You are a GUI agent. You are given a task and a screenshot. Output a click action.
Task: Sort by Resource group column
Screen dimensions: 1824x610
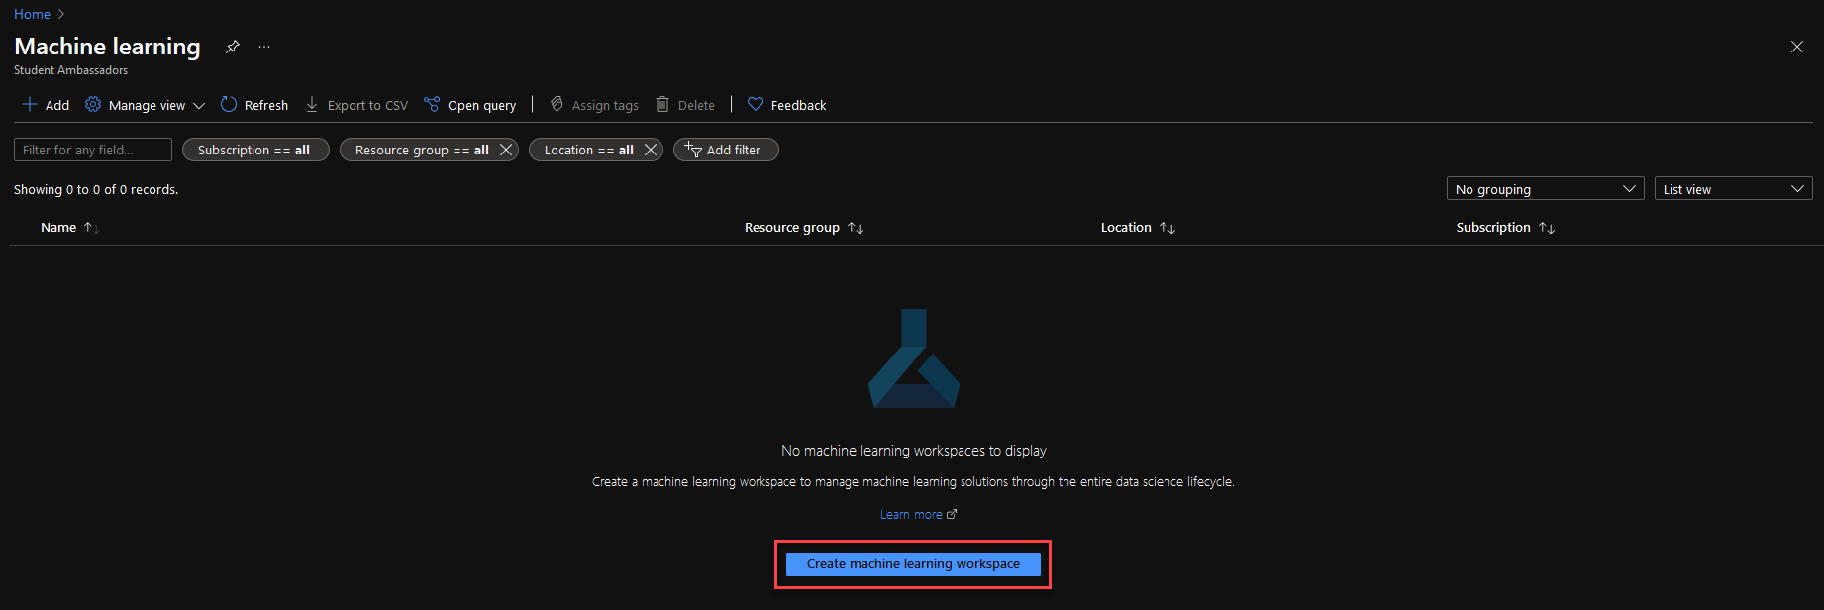pyautogui.click(x=804, y=228)
